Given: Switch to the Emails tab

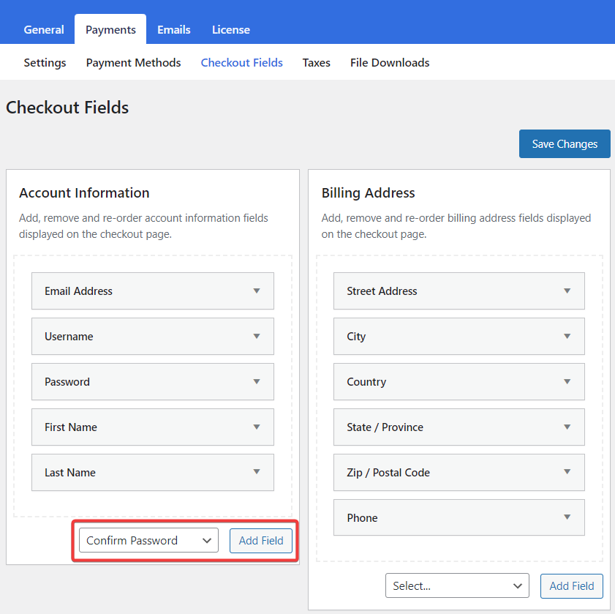Looking at the screenshot, I should [174, 30].
